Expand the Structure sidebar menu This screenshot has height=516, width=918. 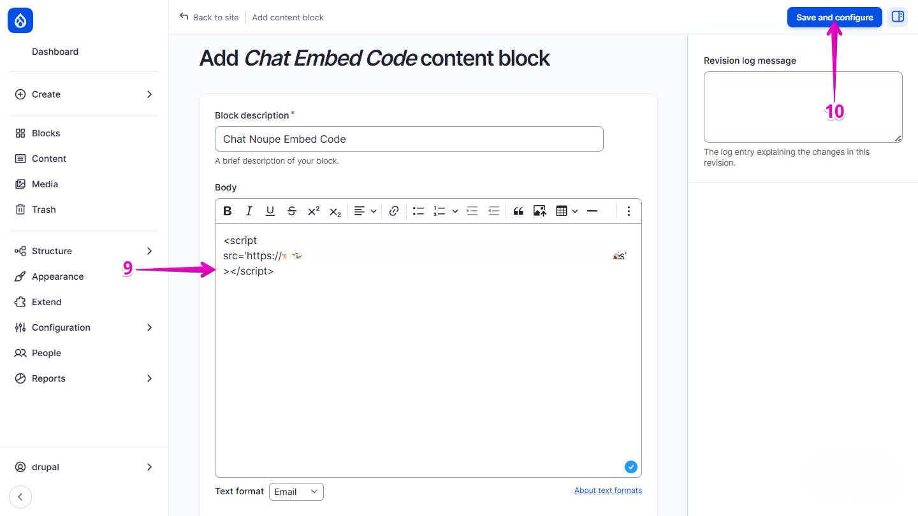pos(51,250)
